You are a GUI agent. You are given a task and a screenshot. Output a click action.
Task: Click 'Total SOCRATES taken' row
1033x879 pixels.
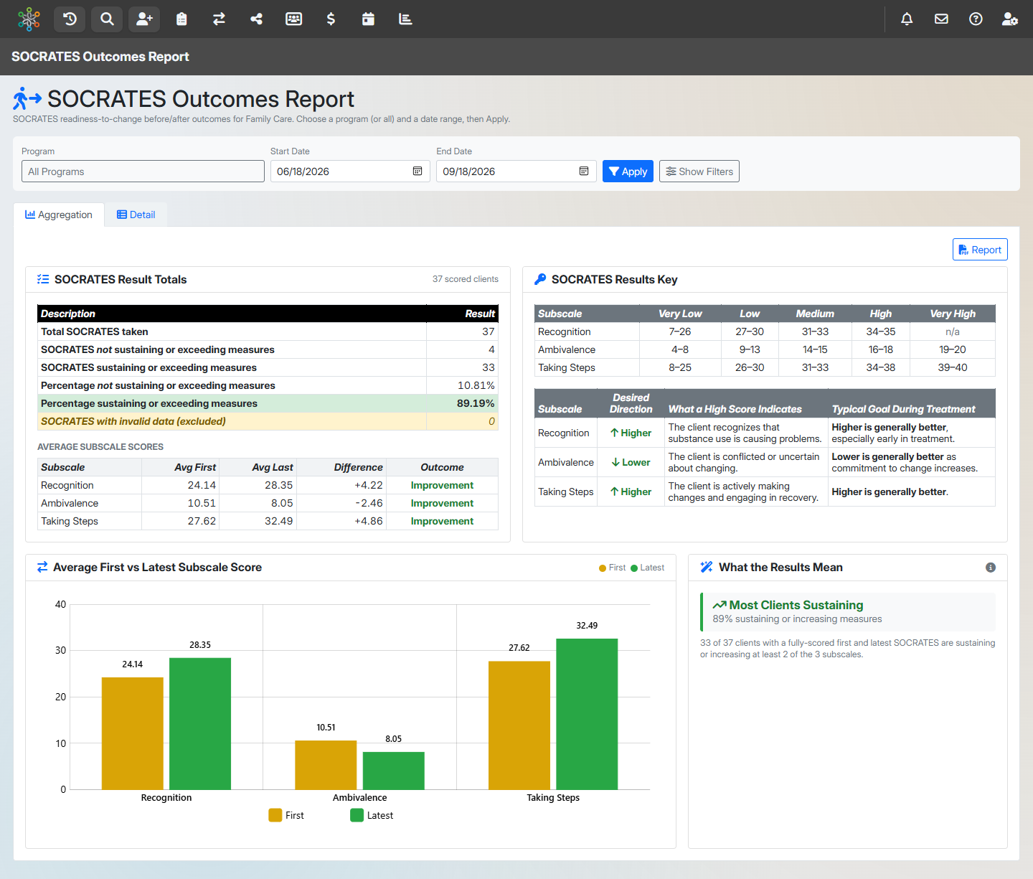point(268,332)
